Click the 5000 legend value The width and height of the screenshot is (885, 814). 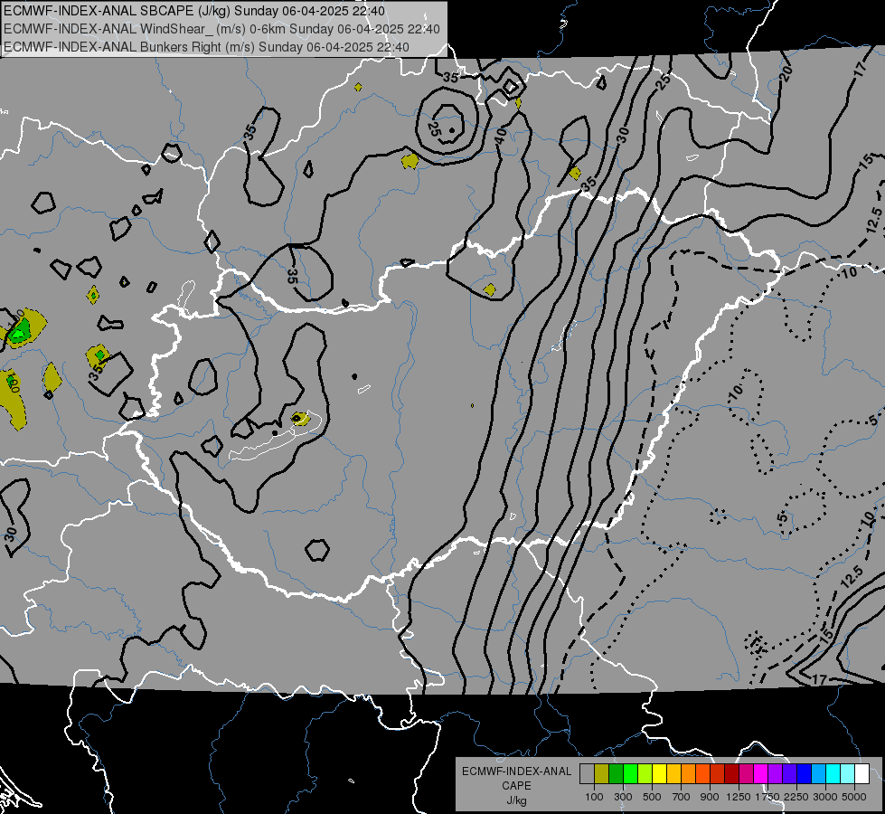point(854,797)
